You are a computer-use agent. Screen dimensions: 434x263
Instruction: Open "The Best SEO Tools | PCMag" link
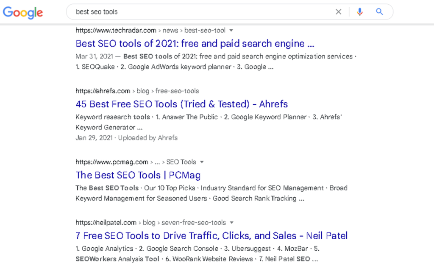coord(138,175)
